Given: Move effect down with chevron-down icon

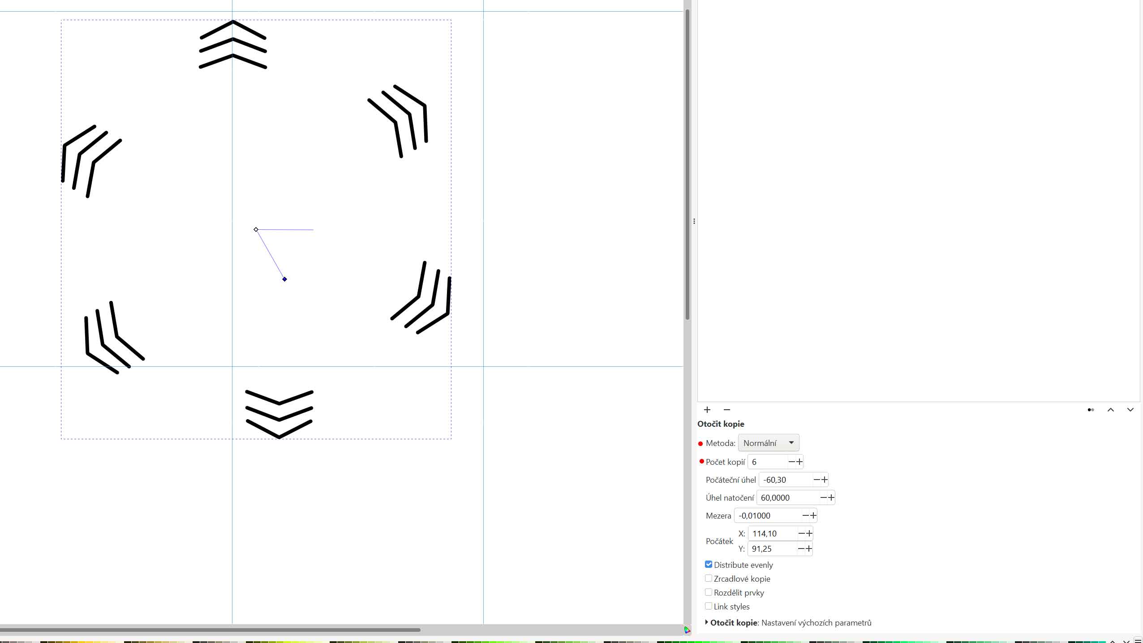Looking at the screenshot, I should (1130, 410).
